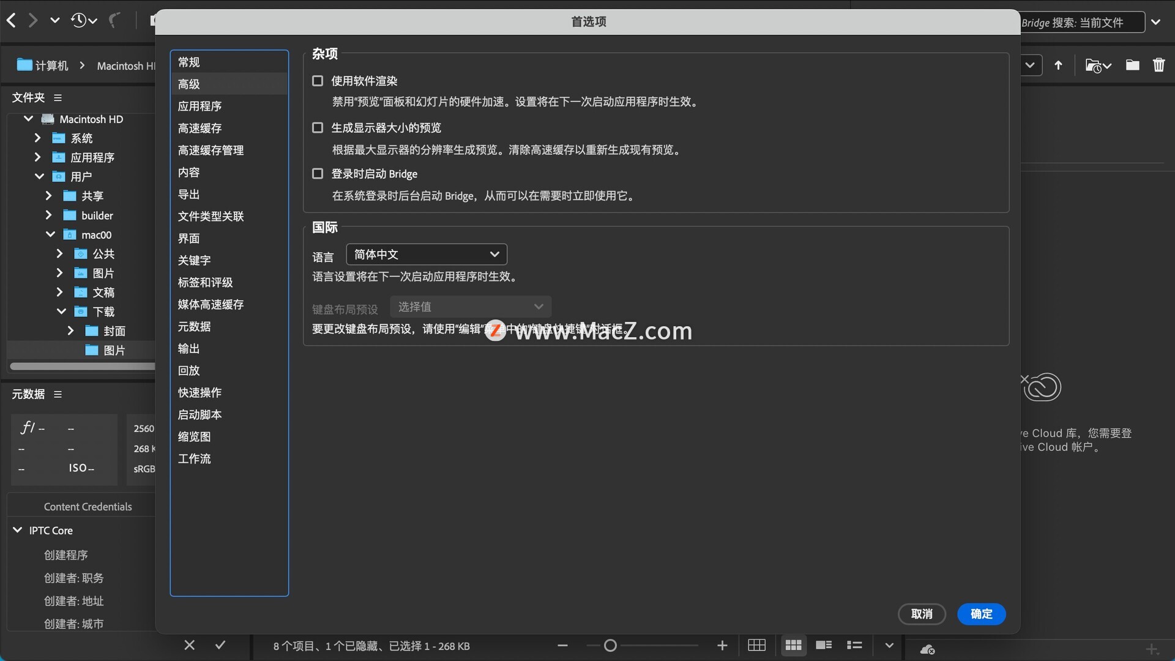The image size is (1175, 661).
Task: Select 启动脚本 preferences category
Action: [229, 414]
